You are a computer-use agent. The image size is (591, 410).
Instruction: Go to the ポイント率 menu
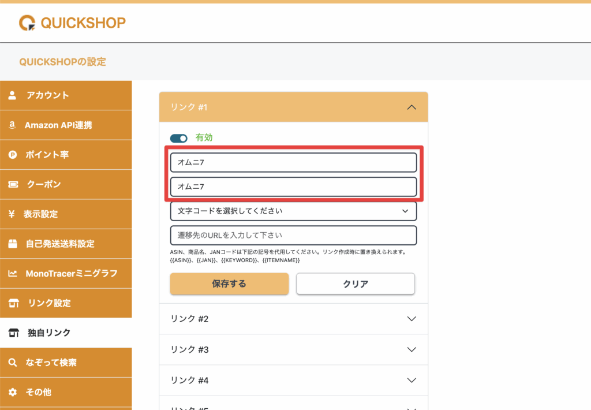[66, 155]
